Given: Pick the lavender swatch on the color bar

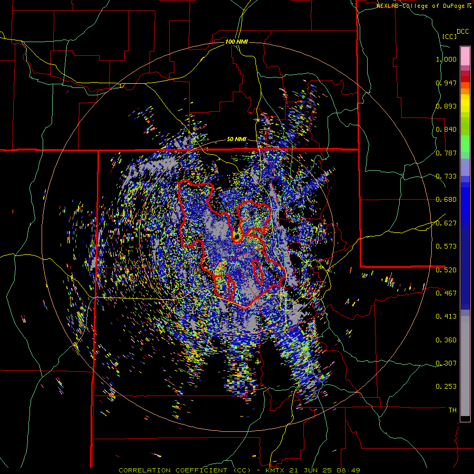Looking at the screenshot, I should coord(465,167).
